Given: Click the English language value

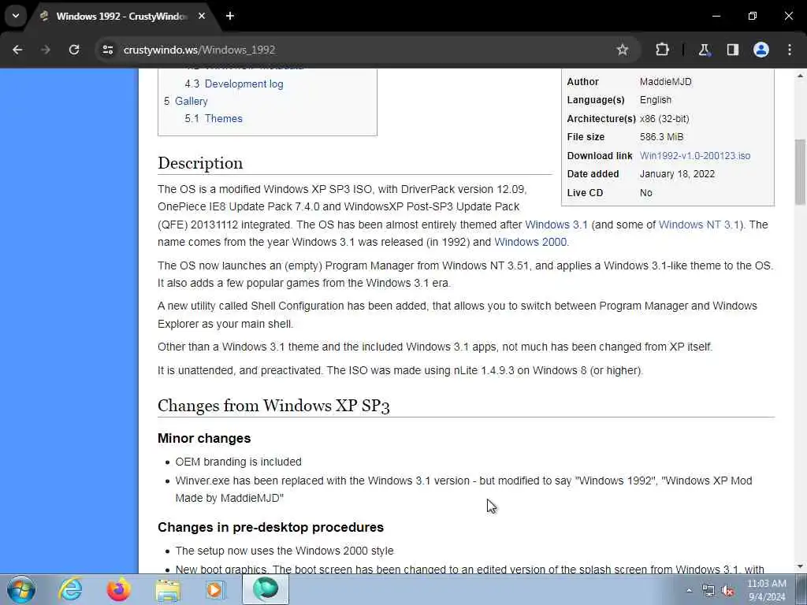Looking at the screenshot, I should tap(656, 100).
